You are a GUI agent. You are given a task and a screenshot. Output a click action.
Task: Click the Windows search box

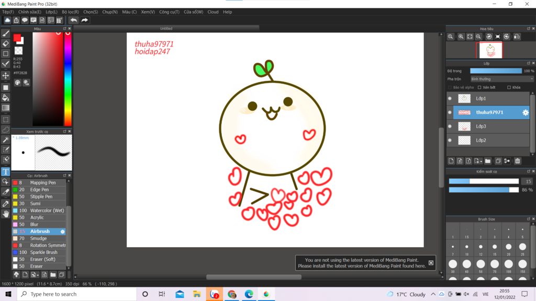click(77, 294)
